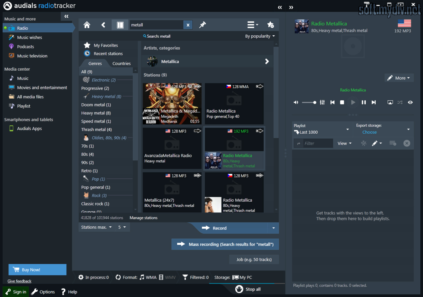Viewport: 423px width, 297px height.
Task: Click the Filtered funnel icon
Action: point(185,277)
